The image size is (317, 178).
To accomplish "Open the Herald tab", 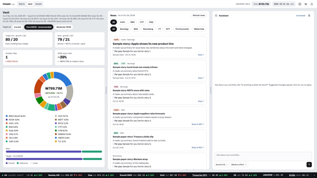I will [x=38, y=4].
